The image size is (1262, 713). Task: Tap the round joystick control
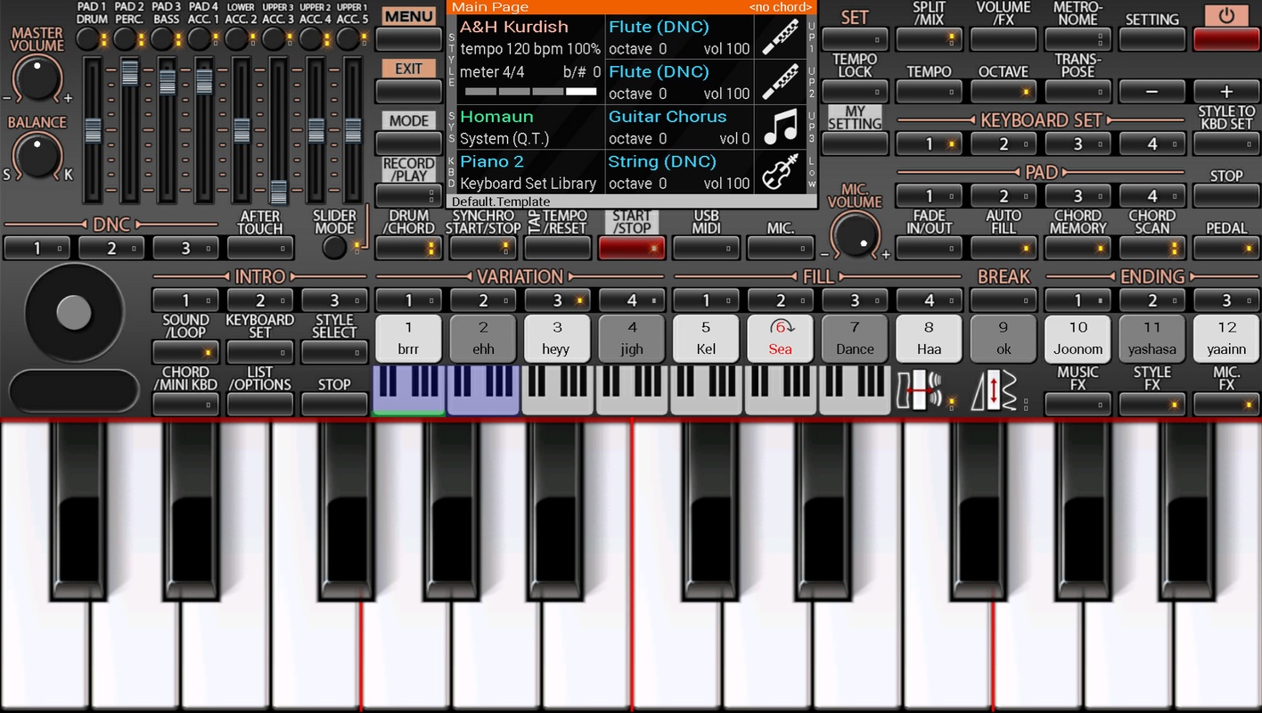tap(74, 312)
